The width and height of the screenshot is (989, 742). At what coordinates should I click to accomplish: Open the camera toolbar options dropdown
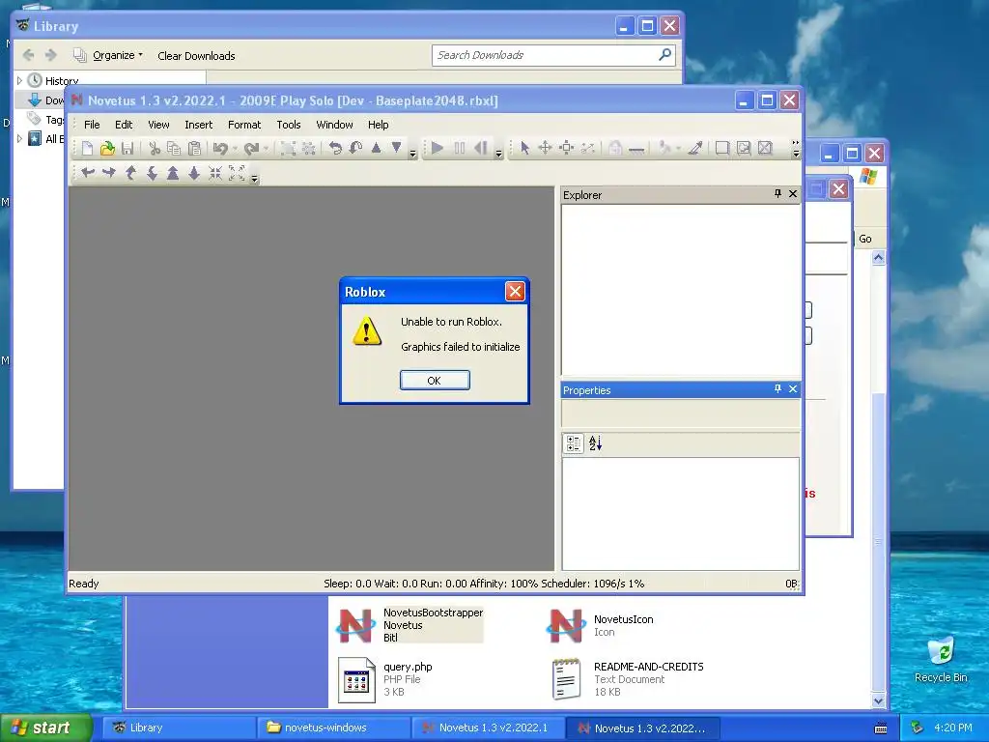(255, 179)
